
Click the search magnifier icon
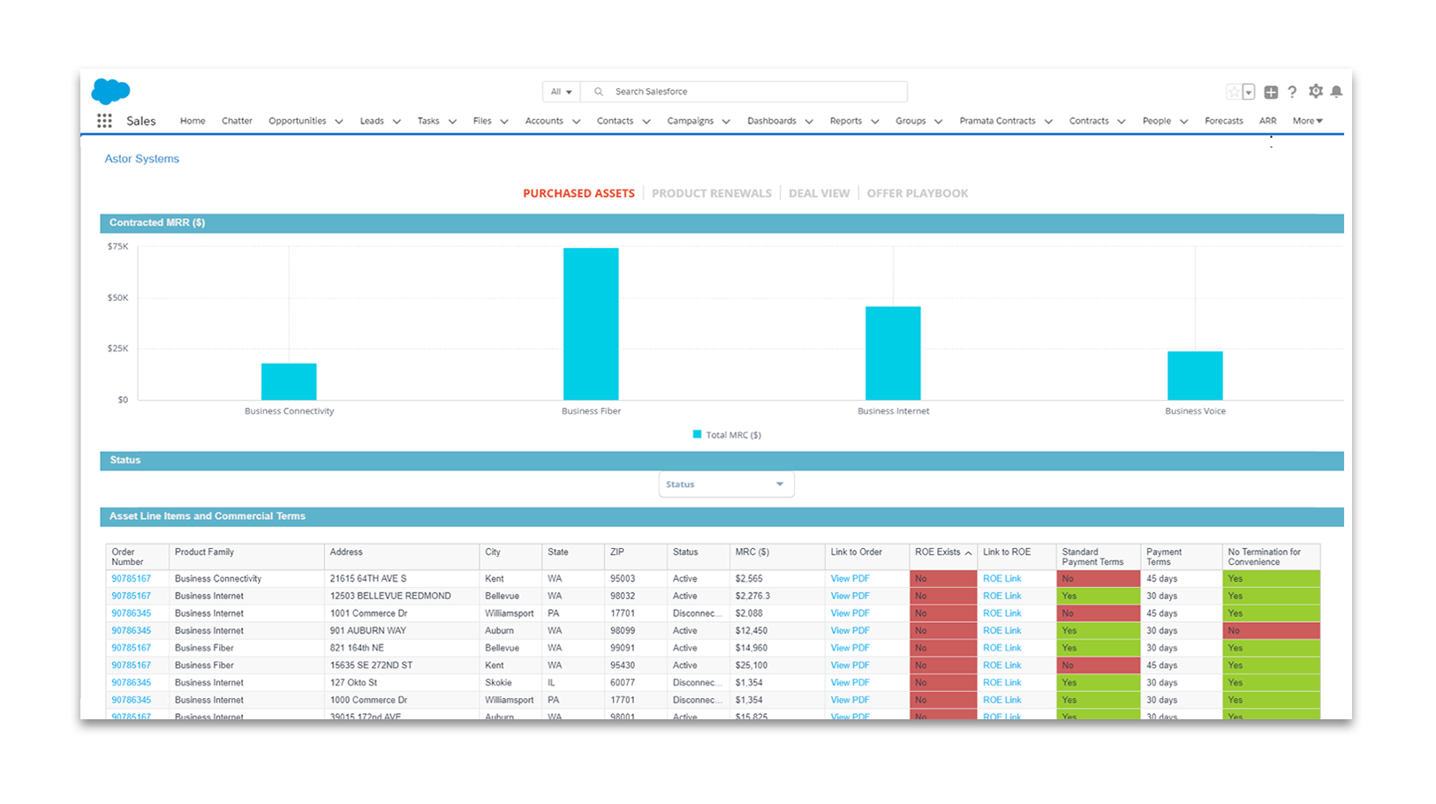click(x=599, y=92)
